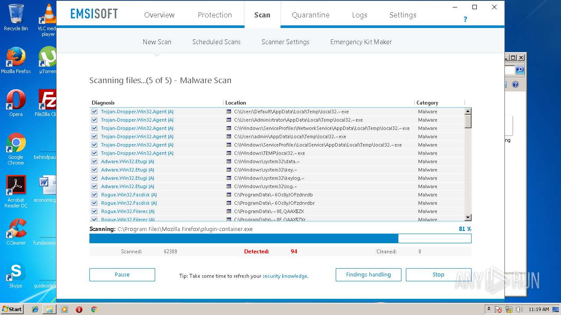Screen dimensions: 561x315
Task: Click the findings list scroll down arrow
Action: pos(468,217)
